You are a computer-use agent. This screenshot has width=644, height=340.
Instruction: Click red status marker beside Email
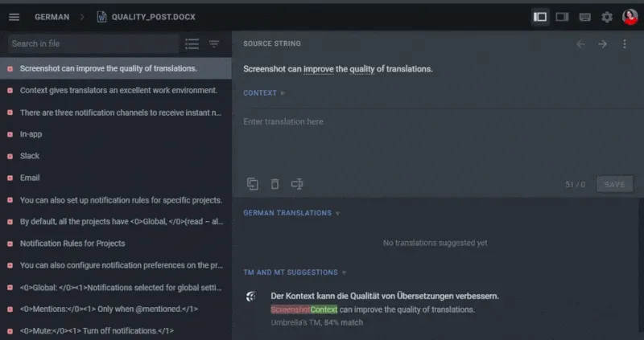click(10, 178)
